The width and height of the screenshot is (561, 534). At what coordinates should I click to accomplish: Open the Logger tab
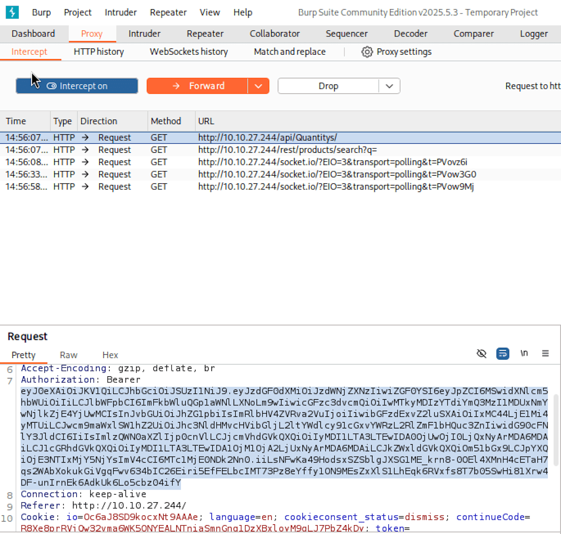(x=534, y=34)
